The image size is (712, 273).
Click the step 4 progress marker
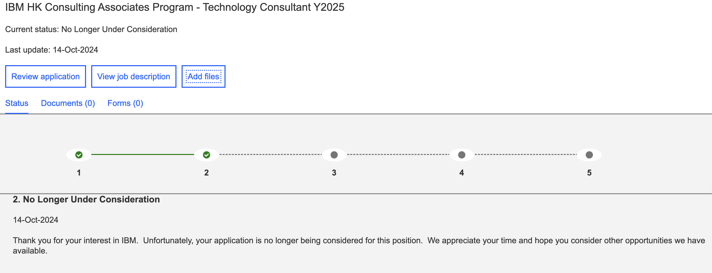[462, 154]
